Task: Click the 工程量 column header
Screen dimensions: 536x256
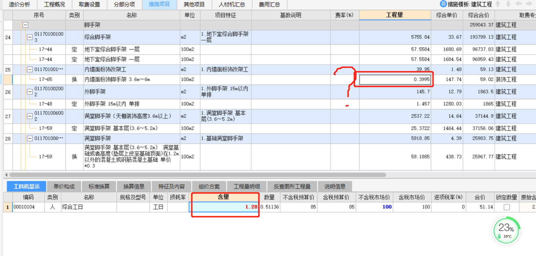Action: pos(395,15)
